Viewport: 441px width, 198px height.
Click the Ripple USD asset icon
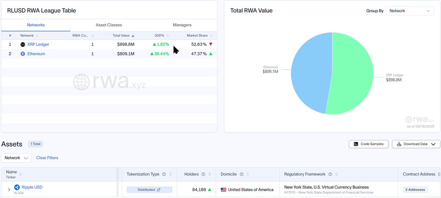tap(17, 187)
